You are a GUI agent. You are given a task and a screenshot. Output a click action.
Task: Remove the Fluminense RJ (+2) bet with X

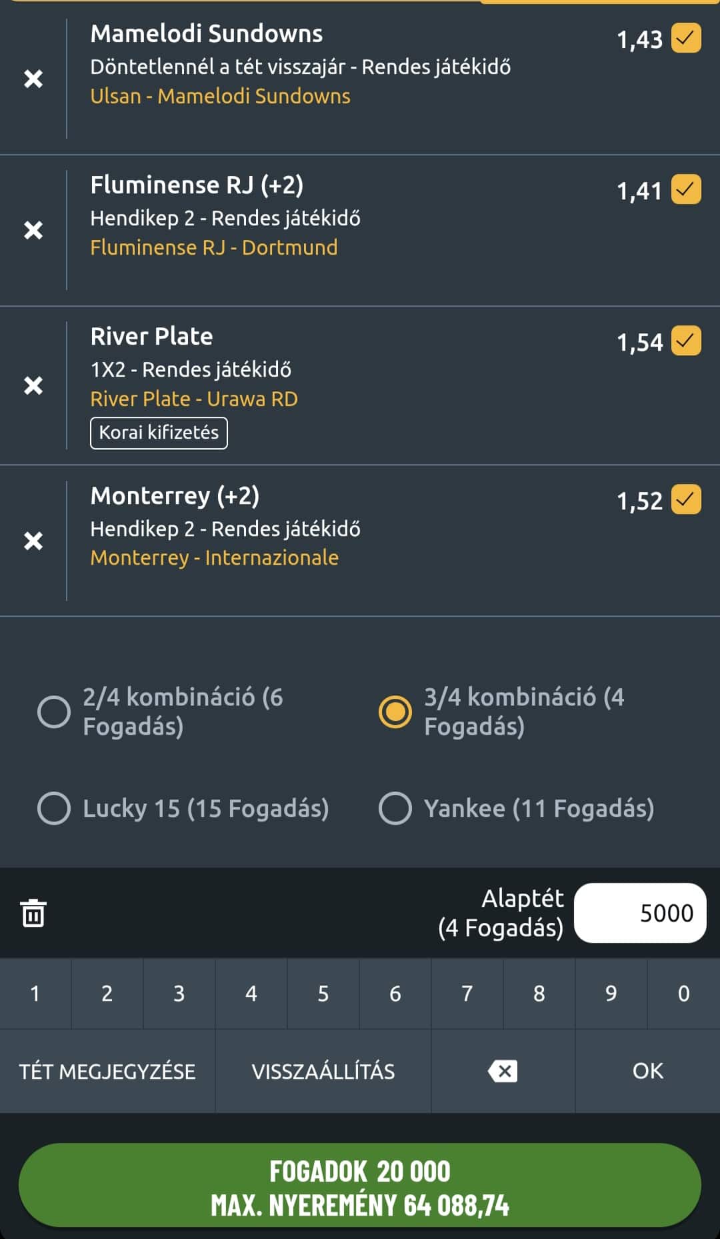tap(33, 230)
